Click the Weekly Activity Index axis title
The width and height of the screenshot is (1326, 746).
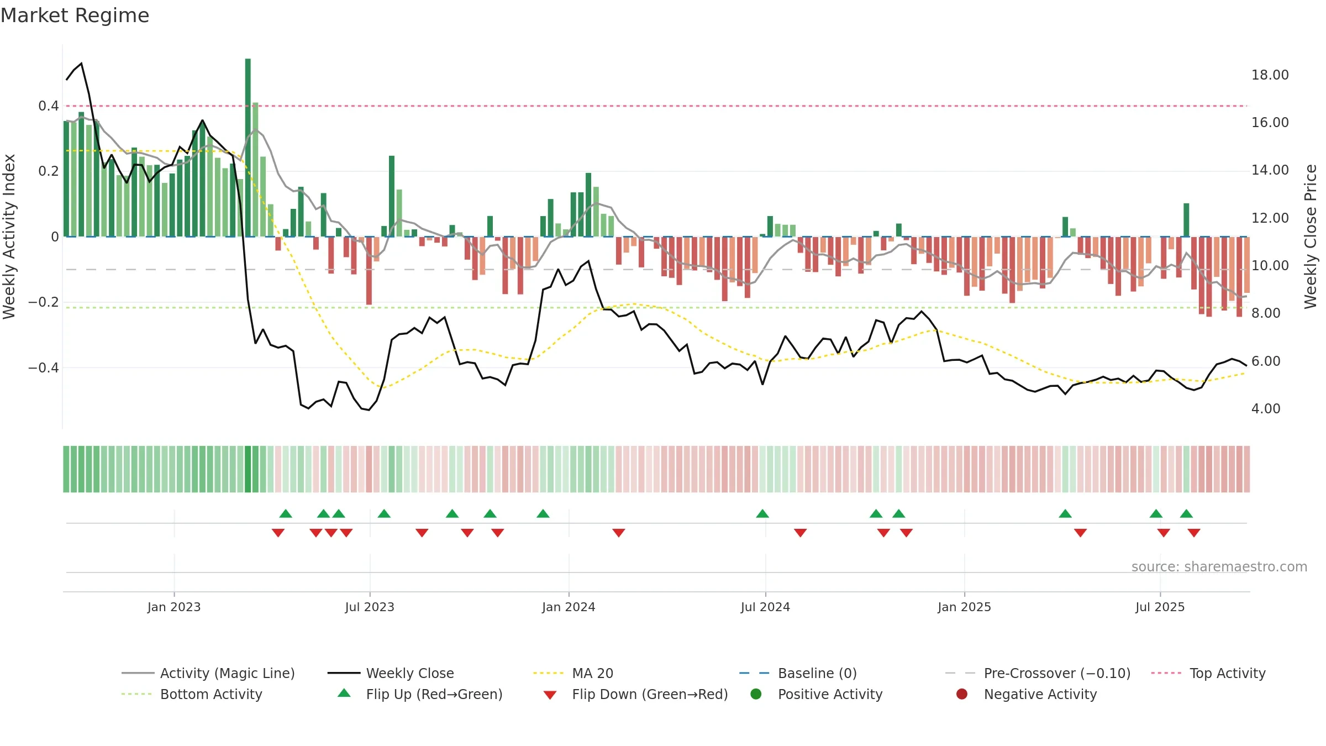[x=9, y=237]
